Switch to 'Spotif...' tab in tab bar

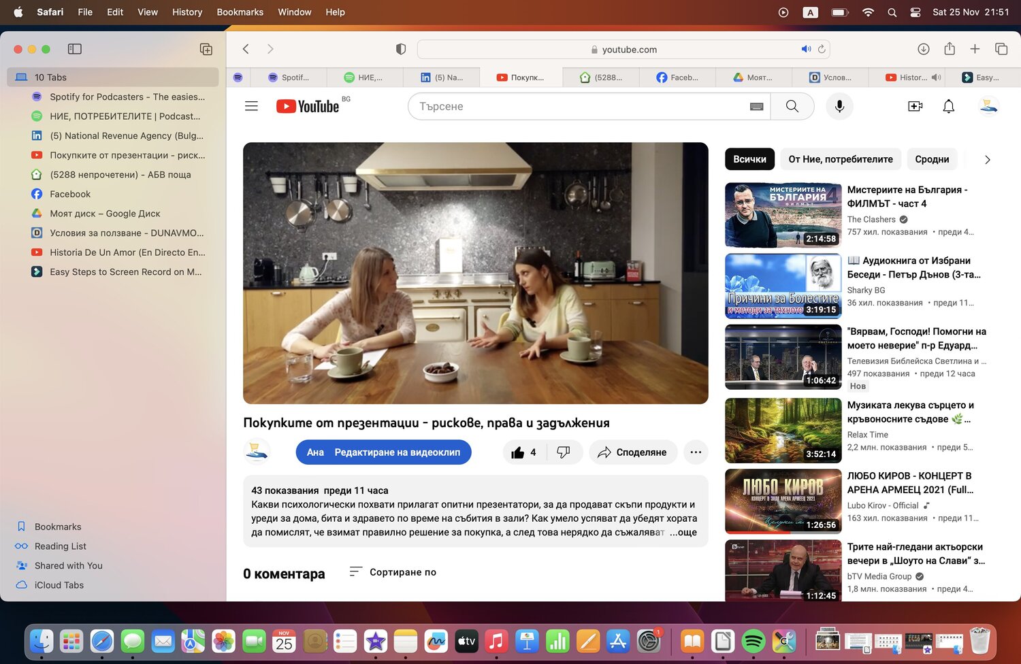pos(289,78)
